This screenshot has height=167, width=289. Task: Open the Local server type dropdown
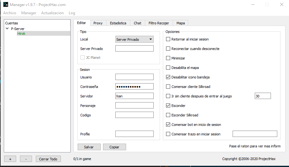tap(134, 40)
